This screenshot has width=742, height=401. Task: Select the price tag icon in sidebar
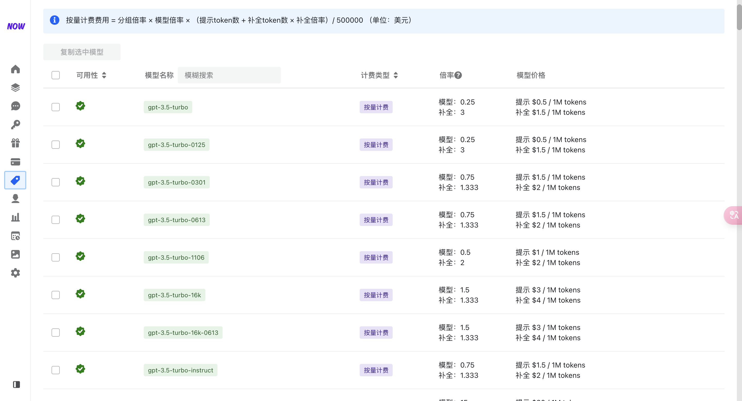pos(15,180)
